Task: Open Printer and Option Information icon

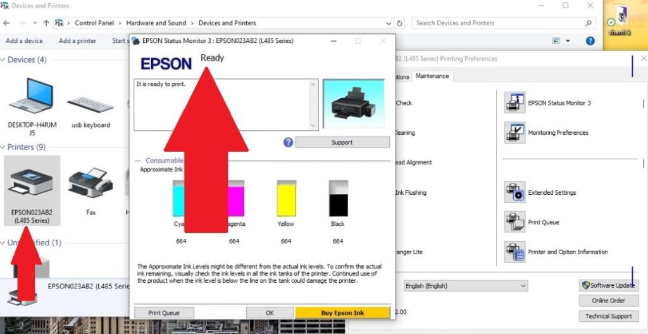Action: [x=514, y=252]
